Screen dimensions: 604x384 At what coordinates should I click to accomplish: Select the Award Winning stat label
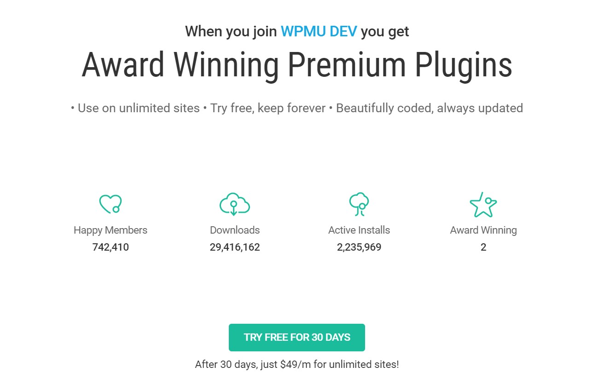pos(483,230)
